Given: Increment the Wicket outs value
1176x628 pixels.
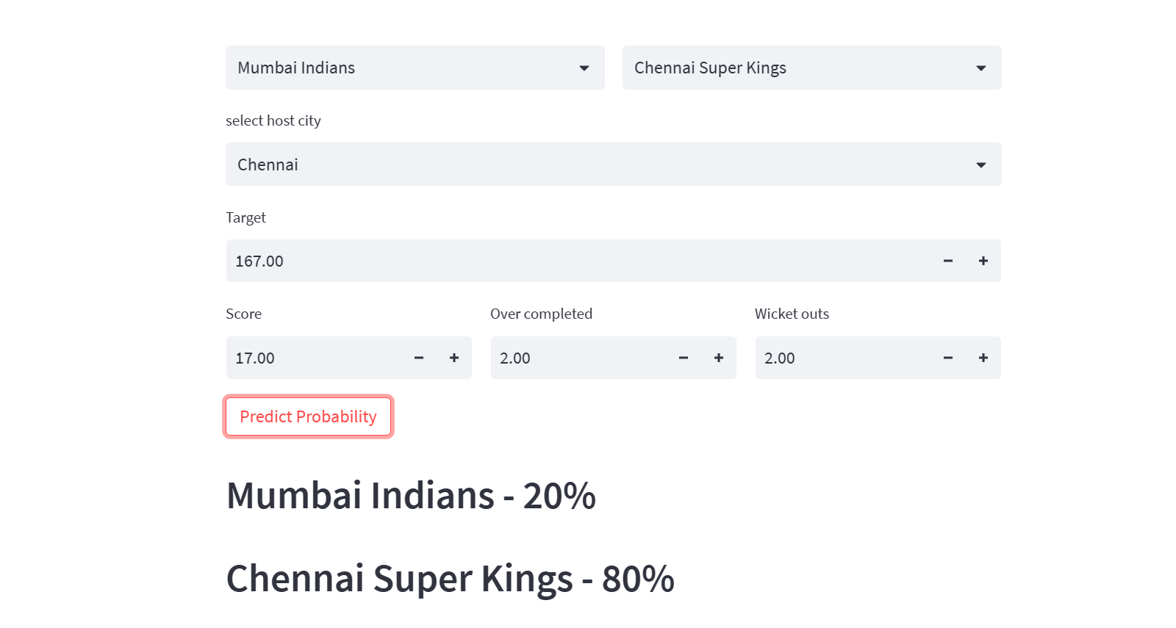Looking at the screenshot, I should pos(983,358).
